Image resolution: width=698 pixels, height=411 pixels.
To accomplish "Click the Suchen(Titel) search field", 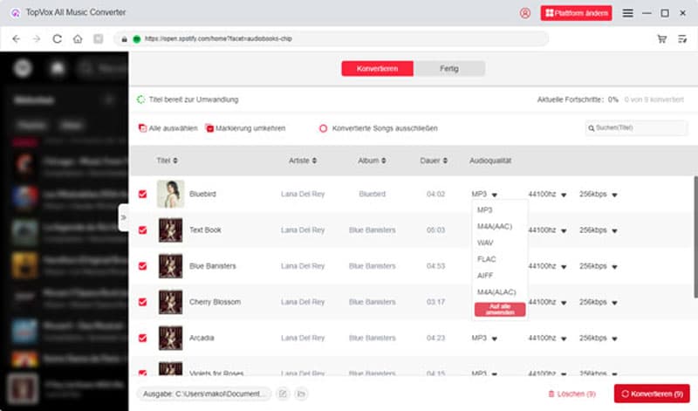I will tap(640, 128).
